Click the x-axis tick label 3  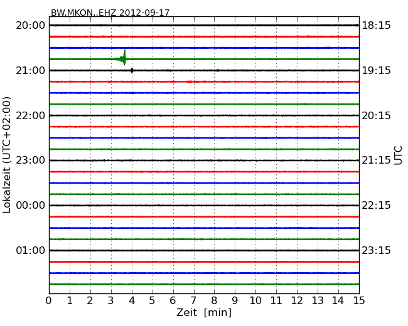coord(111,300)
